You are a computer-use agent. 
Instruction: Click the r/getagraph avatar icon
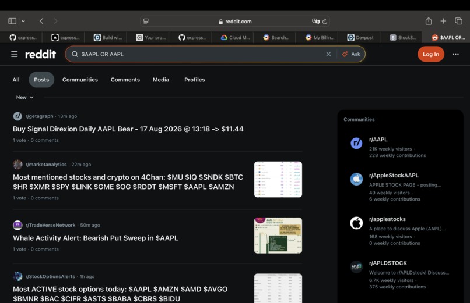[17, 116]
